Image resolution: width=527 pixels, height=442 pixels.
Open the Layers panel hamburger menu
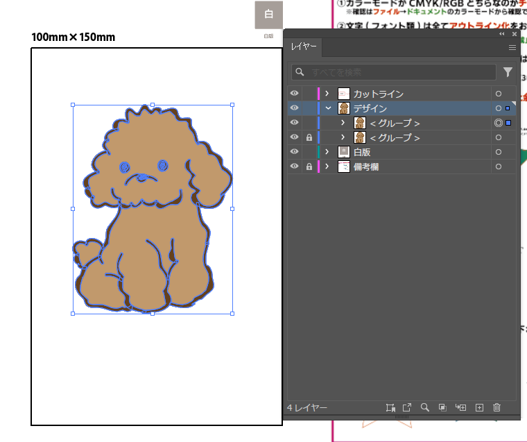point(512,48)
